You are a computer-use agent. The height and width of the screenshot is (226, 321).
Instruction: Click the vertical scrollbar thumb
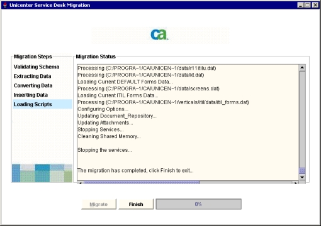[302, 171]
